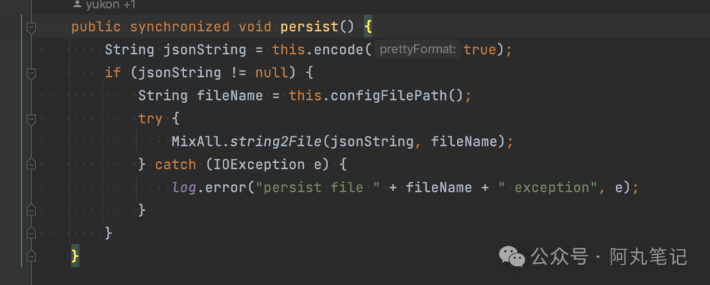Screen dimensions: 710x285
Task: Collapse the persist() method fold marker
Action: [x=30, y=28]
